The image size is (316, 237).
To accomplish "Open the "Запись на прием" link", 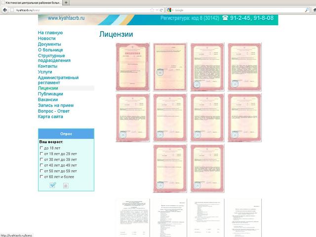I will click(56, 105).
